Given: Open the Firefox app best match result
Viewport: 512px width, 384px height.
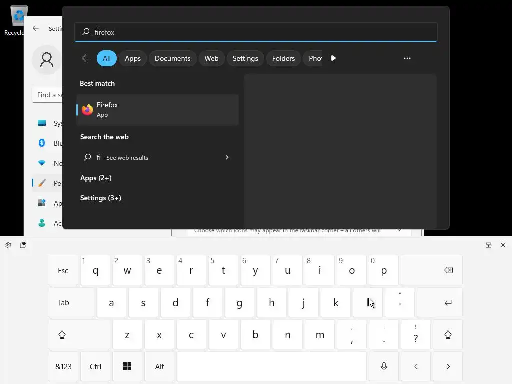Looking at the screenshot, I should point(157,110).
